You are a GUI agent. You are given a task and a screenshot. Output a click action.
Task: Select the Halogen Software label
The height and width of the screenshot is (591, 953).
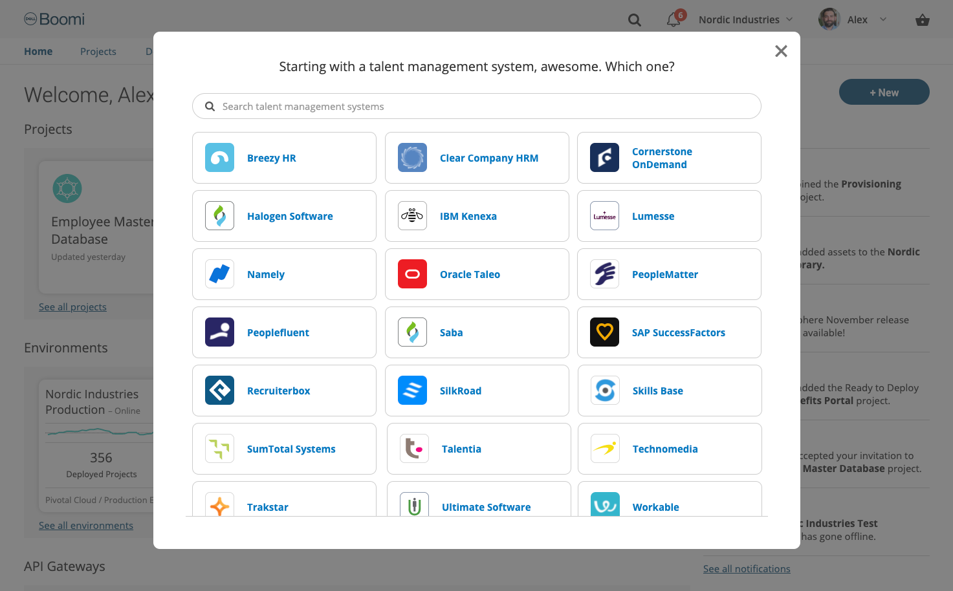(x=290, y=216)
